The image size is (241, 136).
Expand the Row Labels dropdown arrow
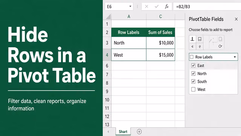pyautogui.click(x=235, y=57)
